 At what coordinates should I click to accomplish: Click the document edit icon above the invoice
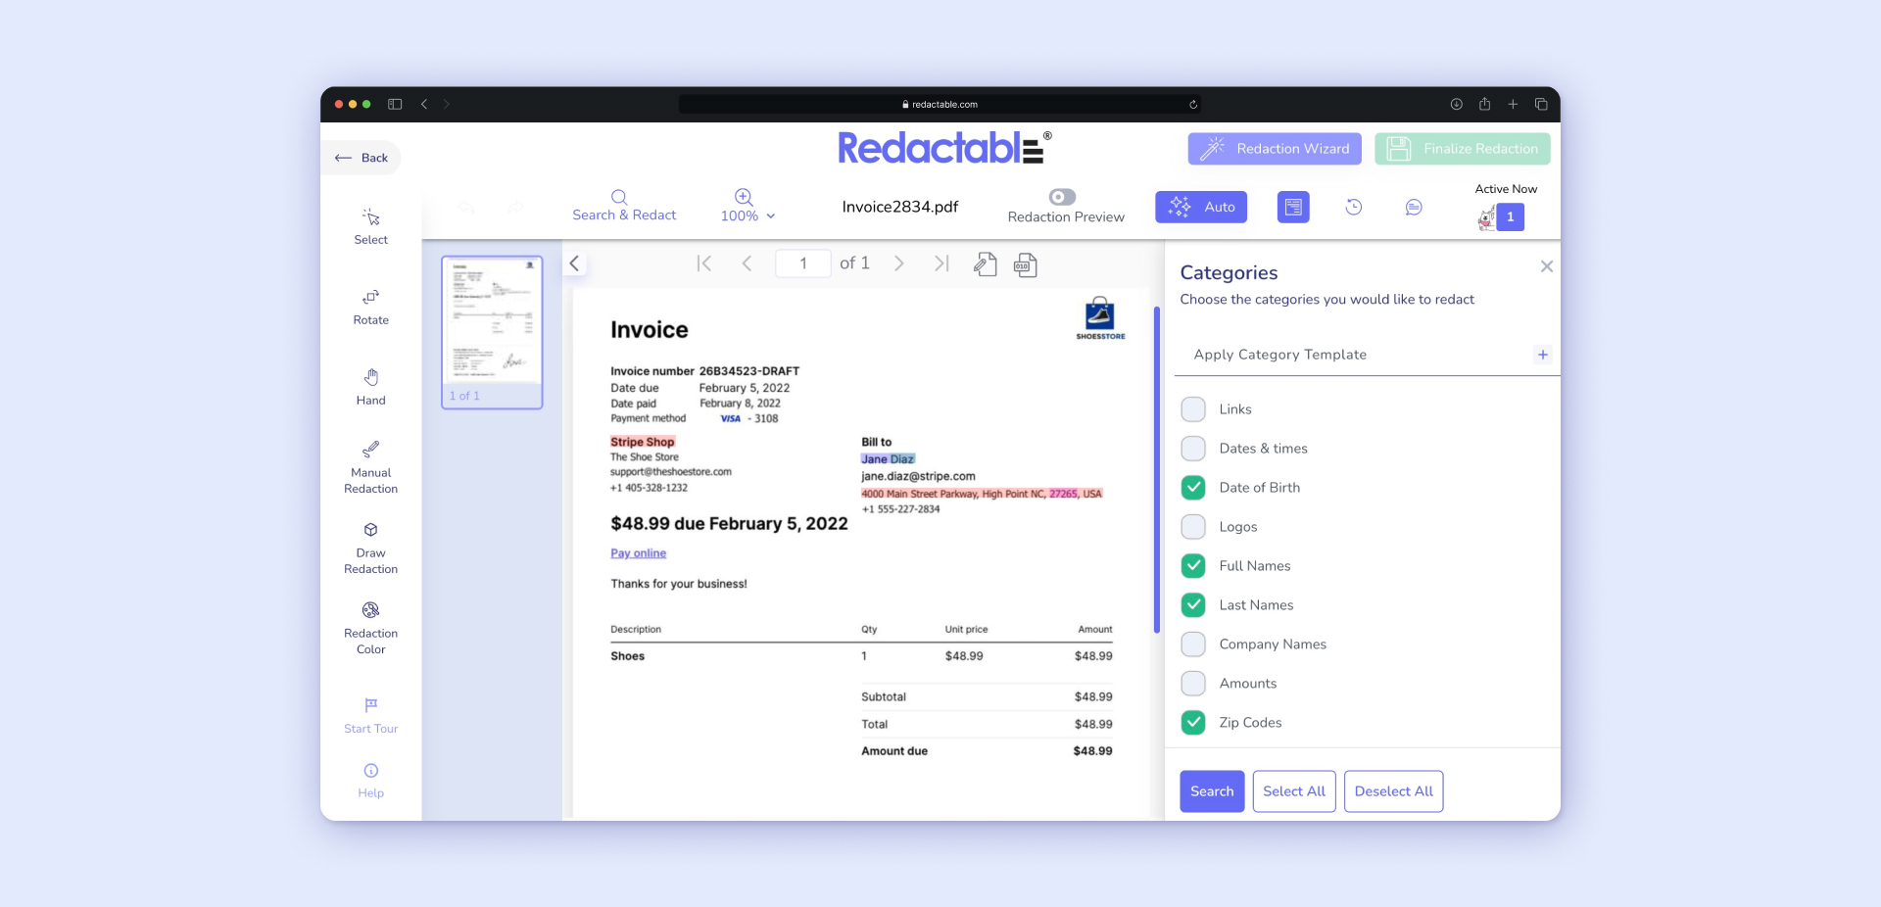[x=984, y=263]
